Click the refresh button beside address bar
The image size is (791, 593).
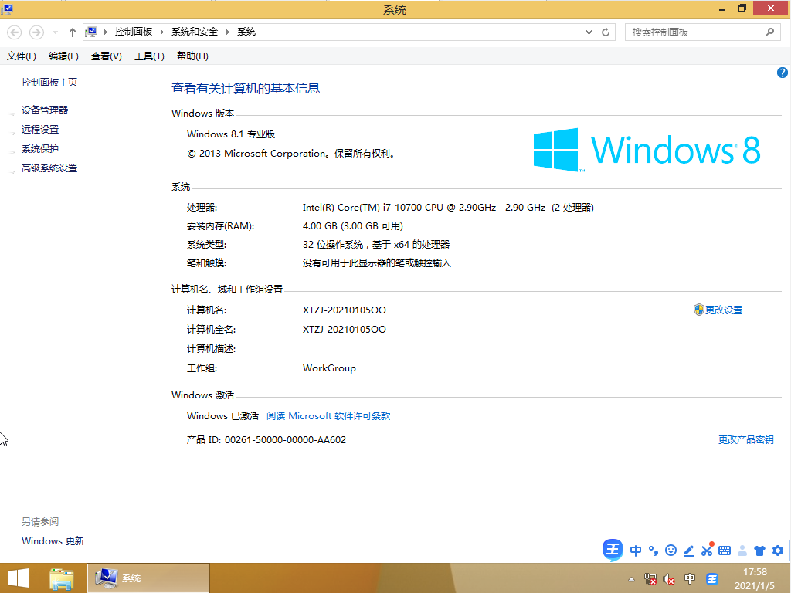606,32
